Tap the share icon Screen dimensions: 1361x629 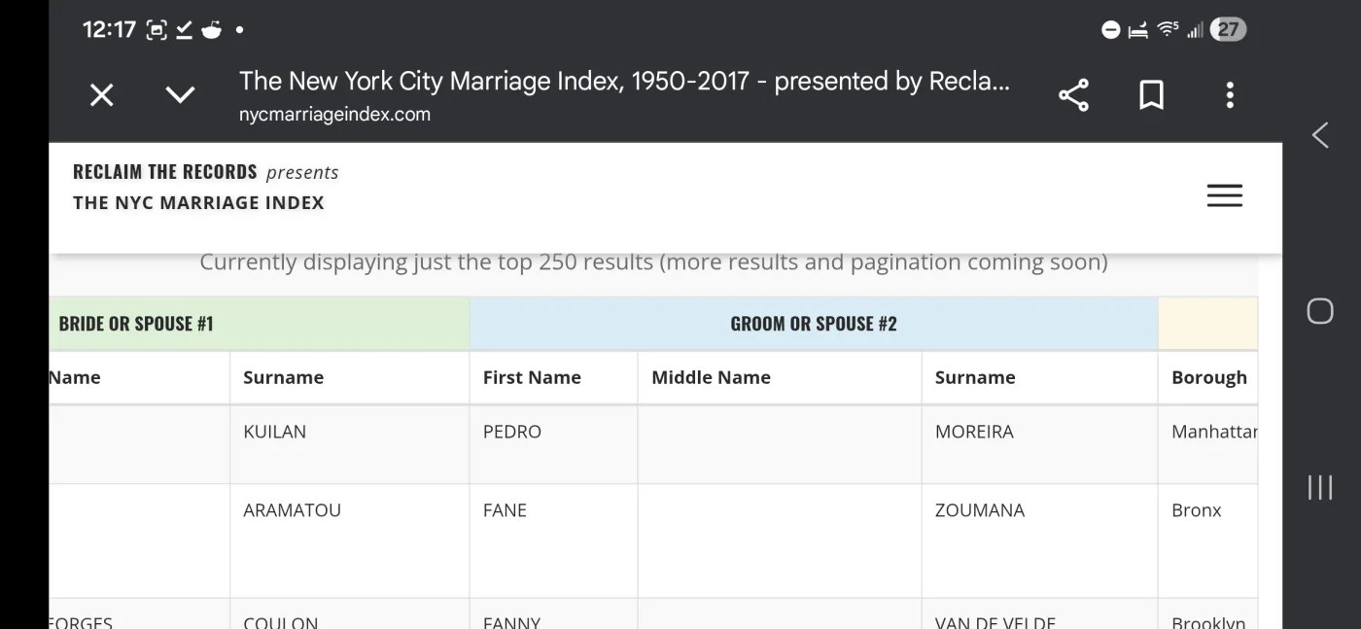(1073, 95)
